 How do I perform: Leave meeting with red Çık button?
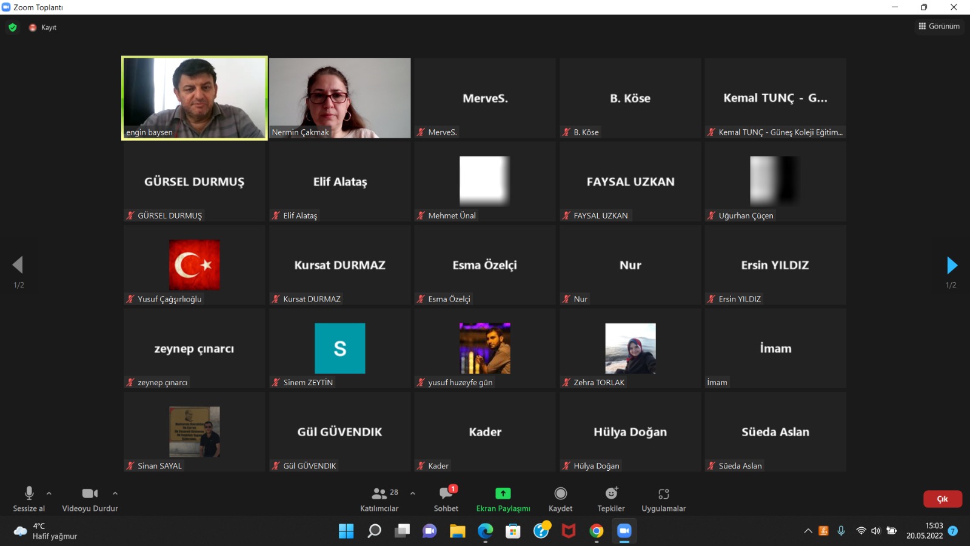(x=942, y=499)
